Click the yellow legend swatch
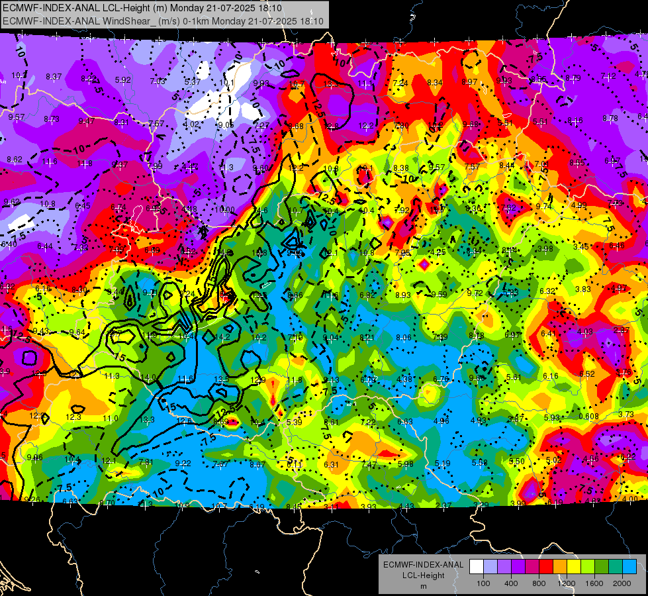Image resolution: width=648 pixels, height=596 pixels. [x=574, y=567]
